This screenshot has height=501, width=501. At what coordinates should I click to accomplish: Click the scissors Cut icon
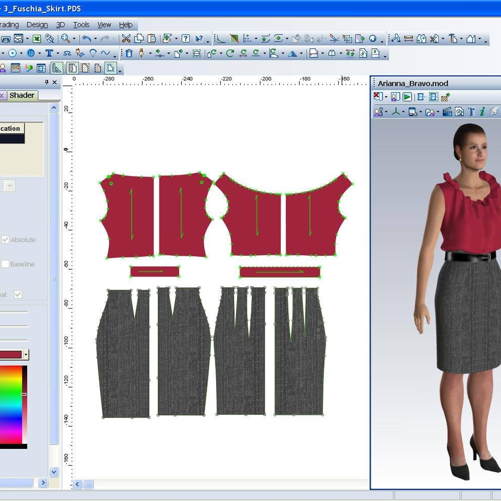tap(126, 39)
